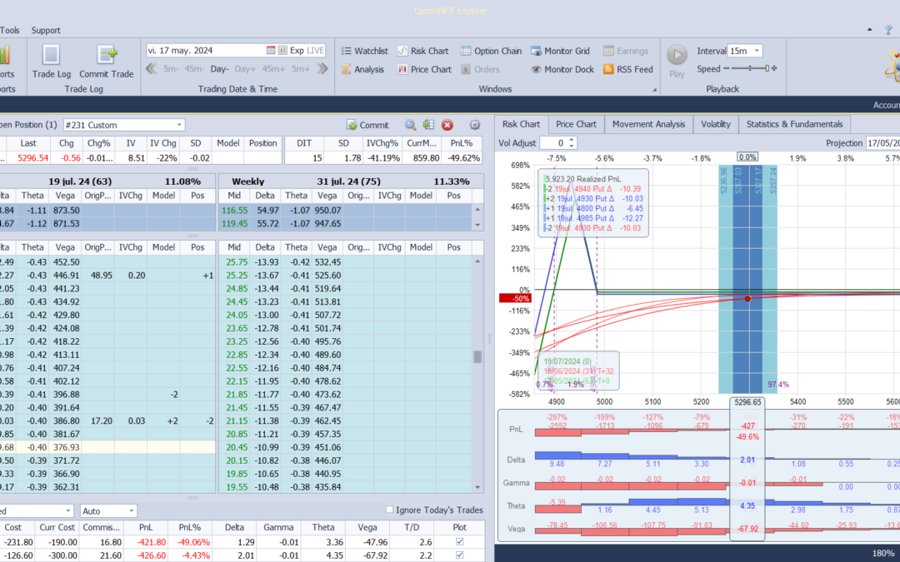
Task: Open the Trade Log
Action: [x=51, y=62]
